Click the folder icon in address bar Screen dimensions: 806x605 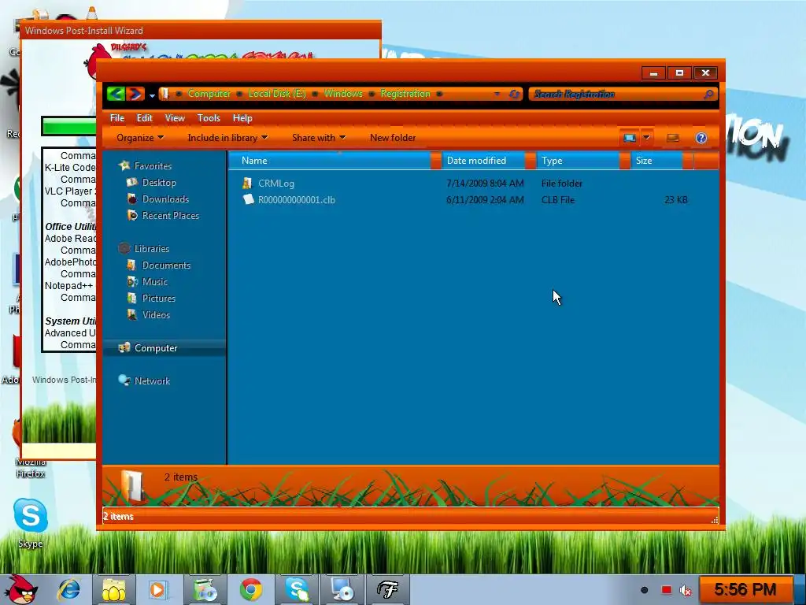tap(165, 94)
